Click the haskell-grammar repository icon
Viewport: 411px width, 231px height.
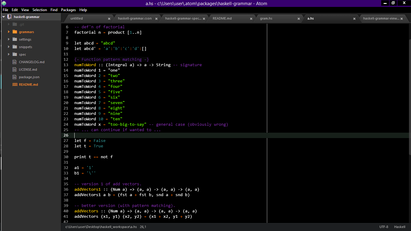9,17
